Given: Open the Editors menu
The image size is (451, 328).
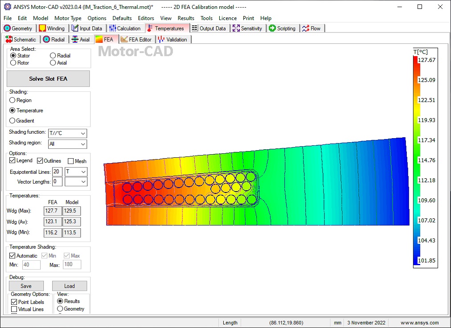Looking at the screenshot, I should point(146,18).
